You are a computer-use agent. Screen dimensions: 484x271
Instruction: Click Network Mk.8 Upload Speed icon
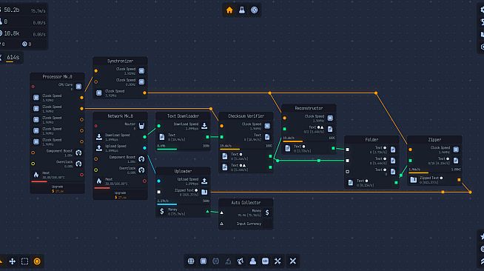click(x=98, y=148)
